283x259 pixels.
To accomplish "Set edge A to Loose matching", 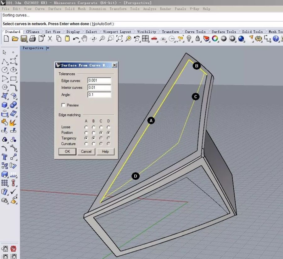I will tap(86, 127).
